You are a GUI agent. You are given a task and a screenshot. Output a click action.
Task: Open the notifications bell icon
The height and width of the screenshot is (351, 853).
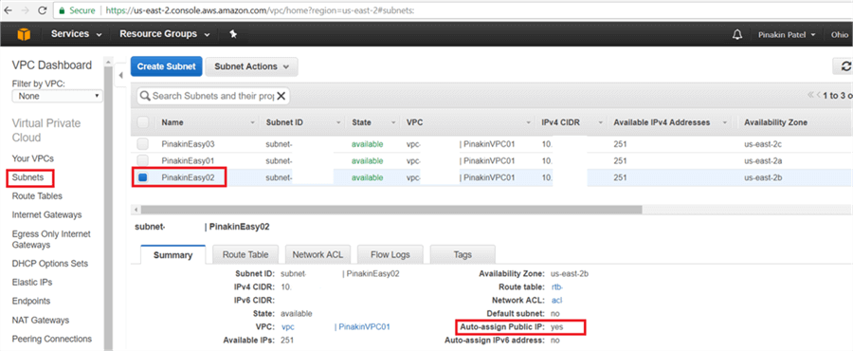(x=737, y=34)
